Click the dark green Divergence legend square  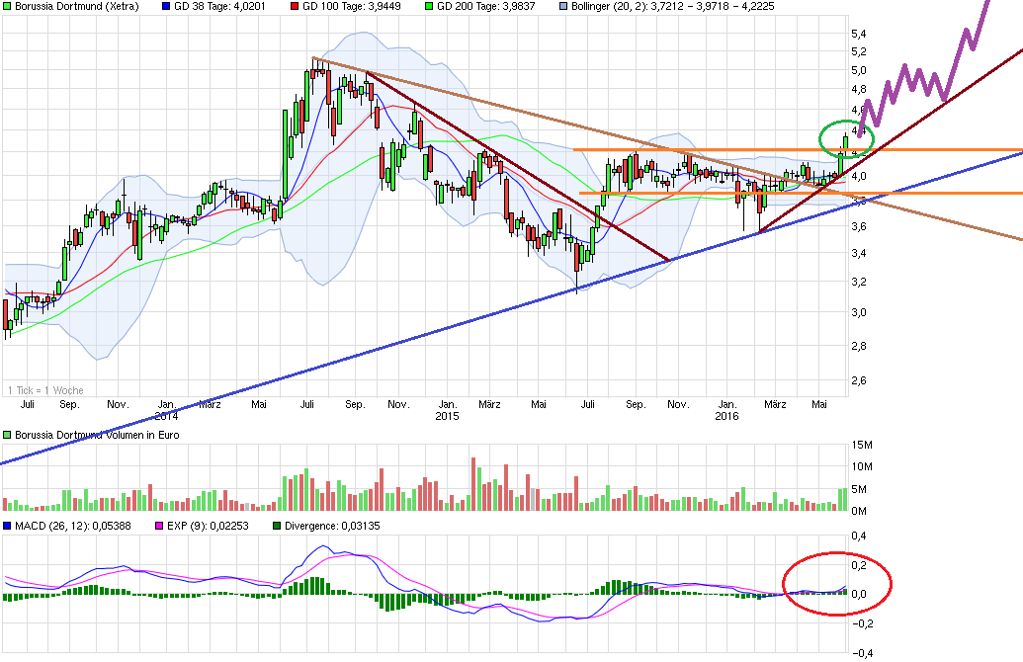277,526
